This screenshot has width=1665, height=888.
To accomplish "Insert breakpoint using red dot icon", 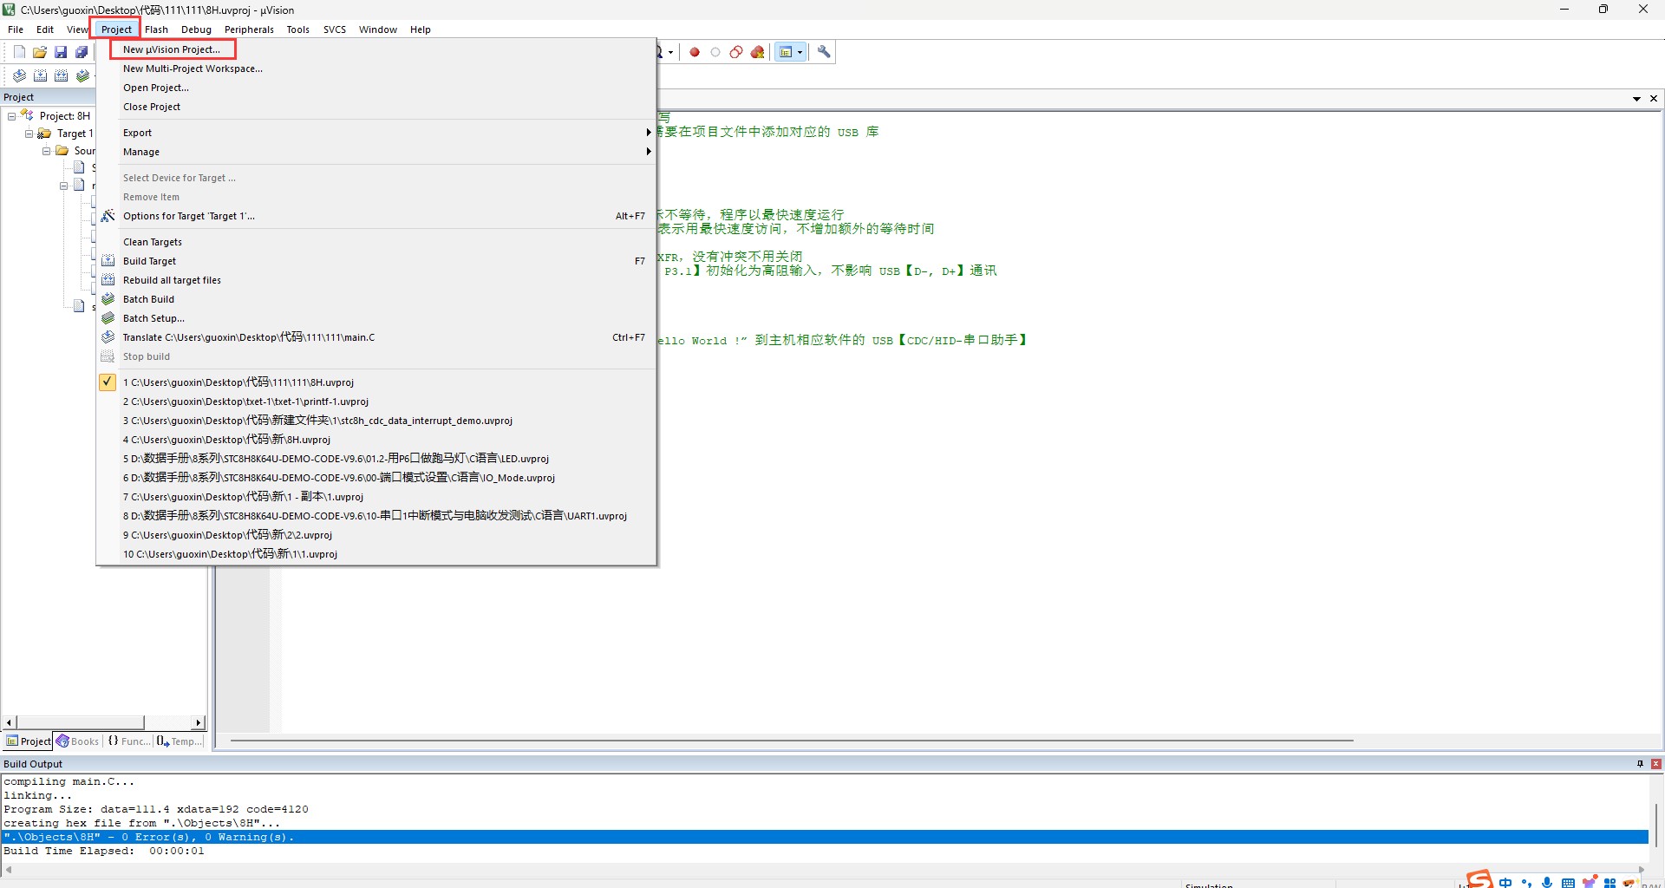I will (695, 52).
